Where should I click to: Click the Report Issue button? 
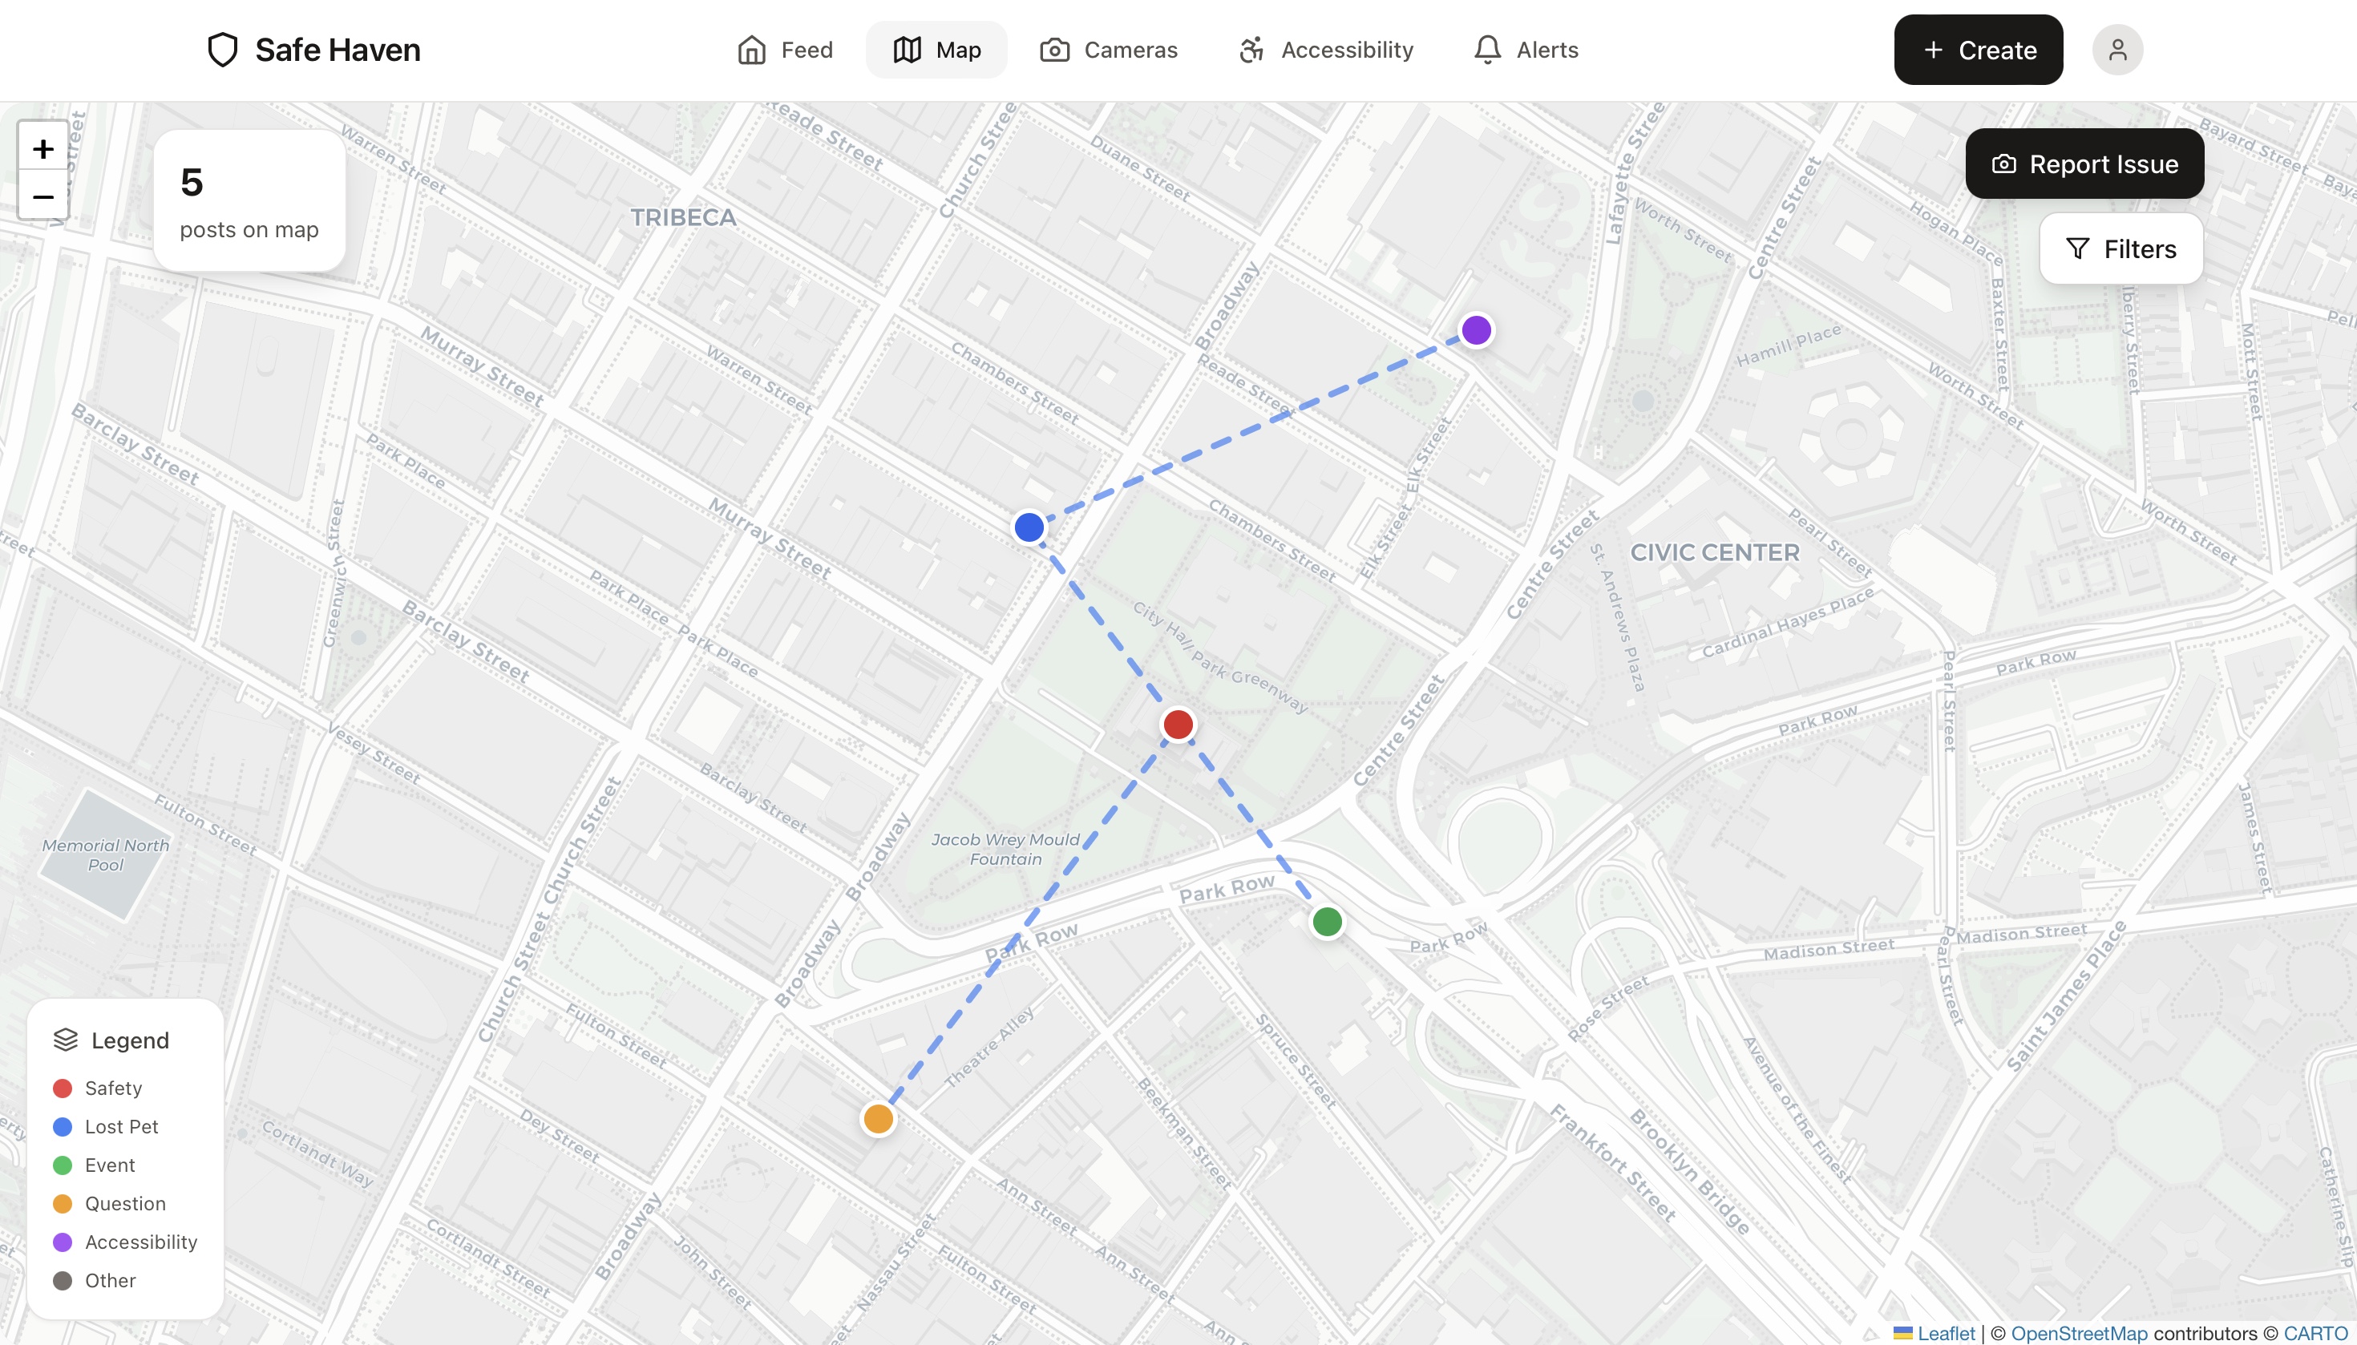(x=2084, y=164)
